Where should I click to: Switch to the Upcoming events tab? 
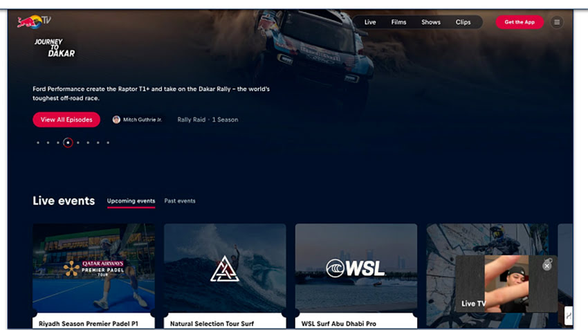click(131, 201)
